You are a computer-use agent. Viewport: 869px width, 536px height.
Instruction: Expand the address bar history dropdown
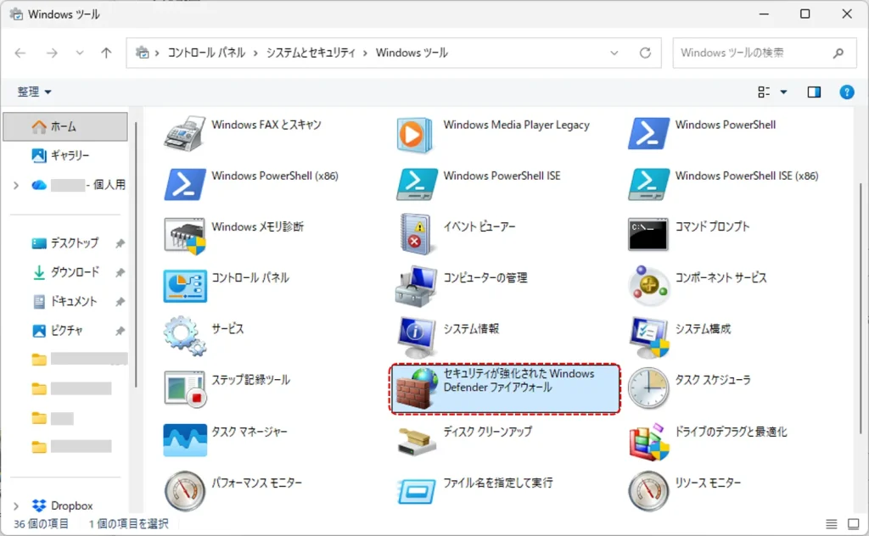click(x=614, y=53)
